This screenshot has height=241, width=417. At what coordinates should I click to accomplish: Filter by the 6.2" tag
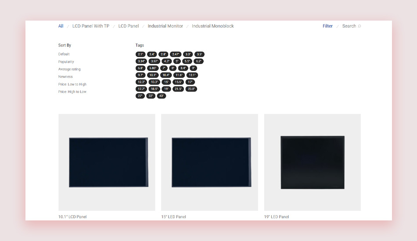[199, 61]
